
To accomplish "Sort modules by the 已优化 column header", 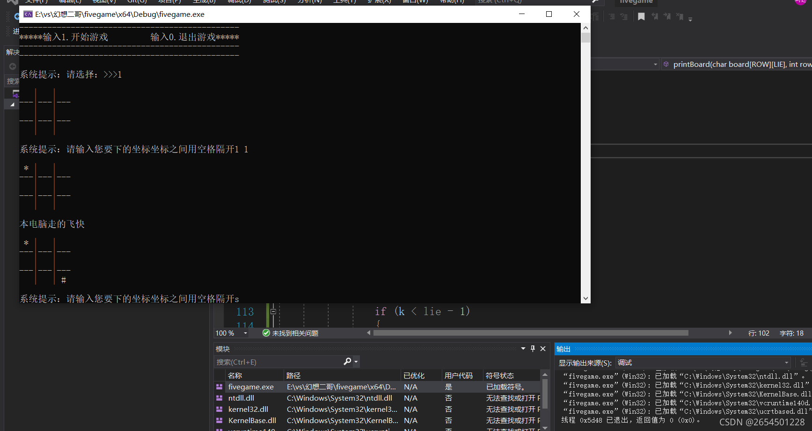I will (421, 375).
